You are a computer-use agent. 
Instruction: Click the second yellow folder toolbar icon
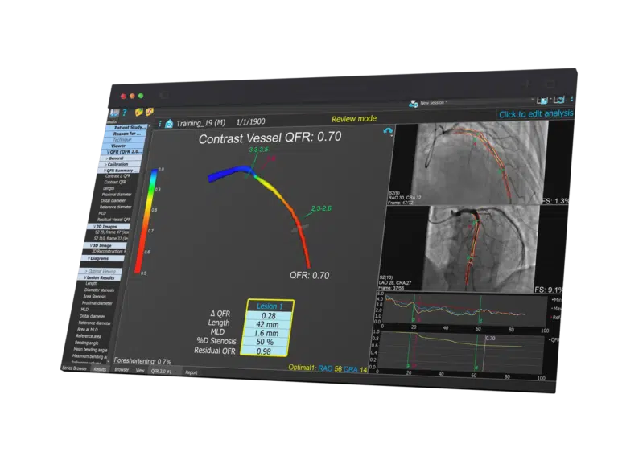149,113
